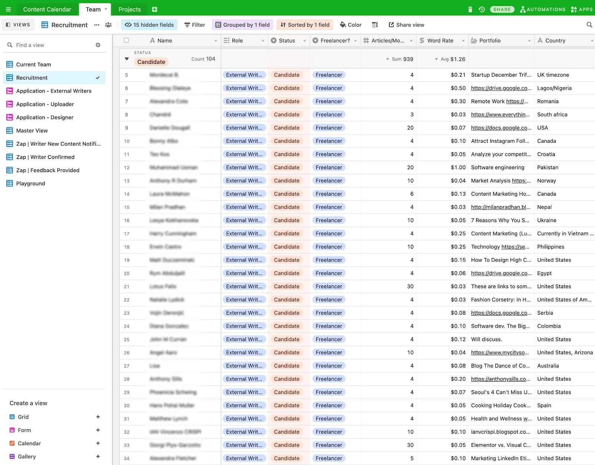Open drive.google.com link in row 6

coord(501,88)
